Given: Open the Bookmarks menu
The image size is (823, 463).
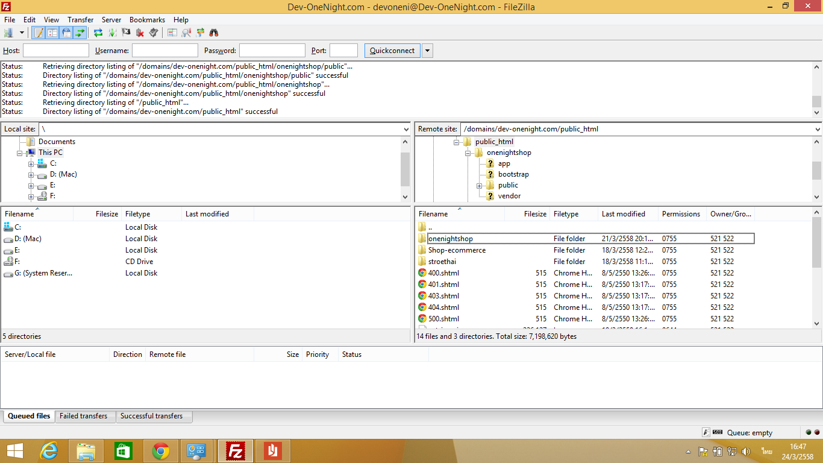Looking at the screenshot, I should click(147, 20).
